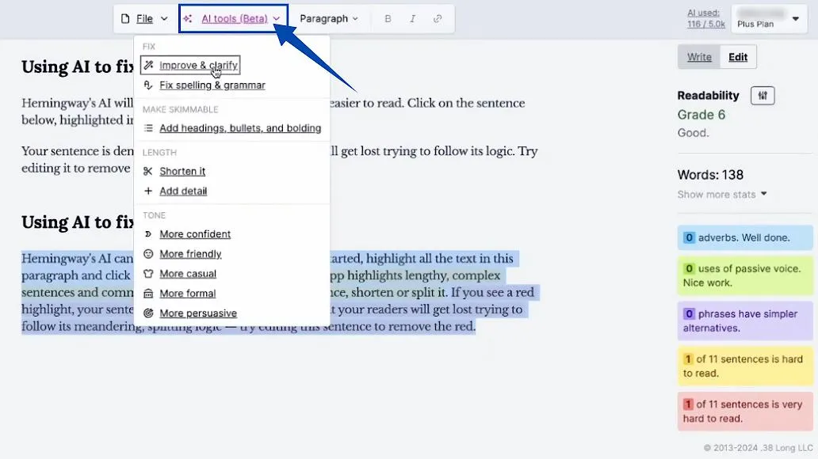The width and height of the screenshot is (818, 459).
Task: Open the Plus Plan account dropdown
Action: tap(768, 18)
